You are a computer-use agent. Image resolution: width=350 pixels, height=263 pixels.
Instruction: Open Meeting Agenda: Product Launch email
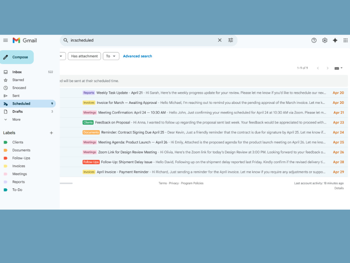click(x=204, y=142)
